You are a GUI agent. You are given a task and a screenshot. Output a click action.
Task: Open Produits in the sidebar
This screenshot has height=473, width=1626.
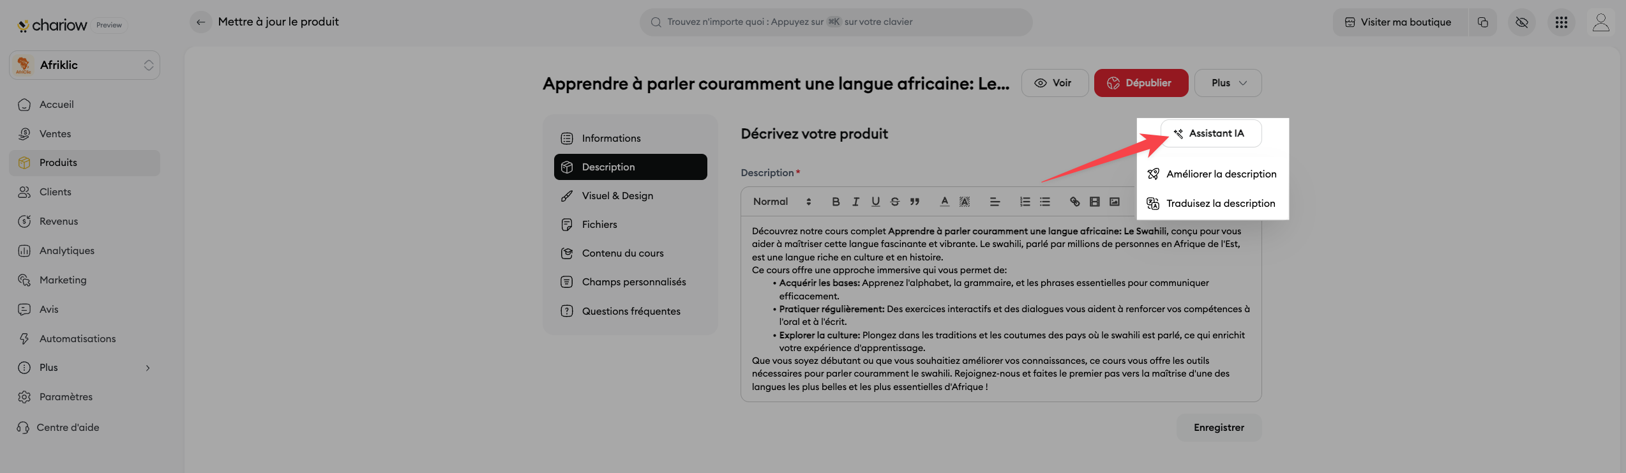pyautogui.click(x=84, y=163)
